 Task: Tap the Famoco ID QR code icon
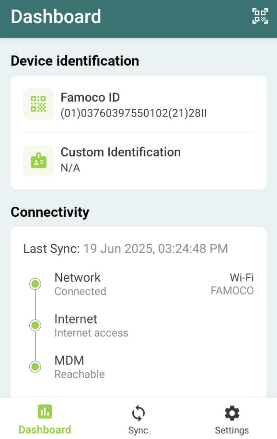[x=38, y=104]
